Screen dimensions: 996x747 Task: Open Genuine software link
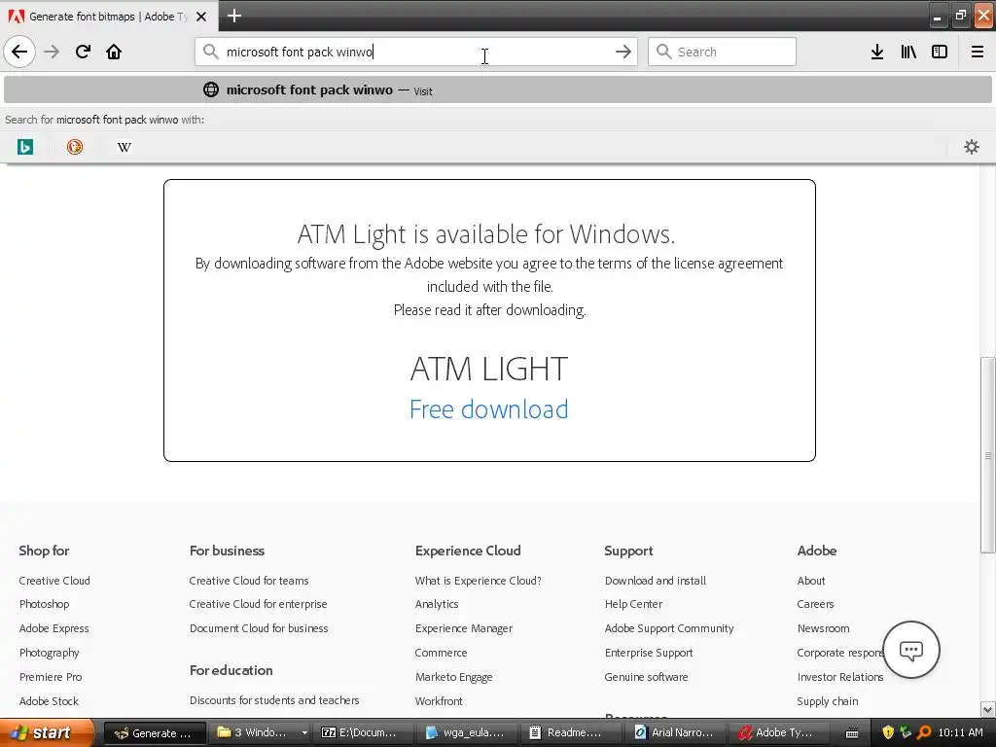pyautogui.click(x=647, y=677)
